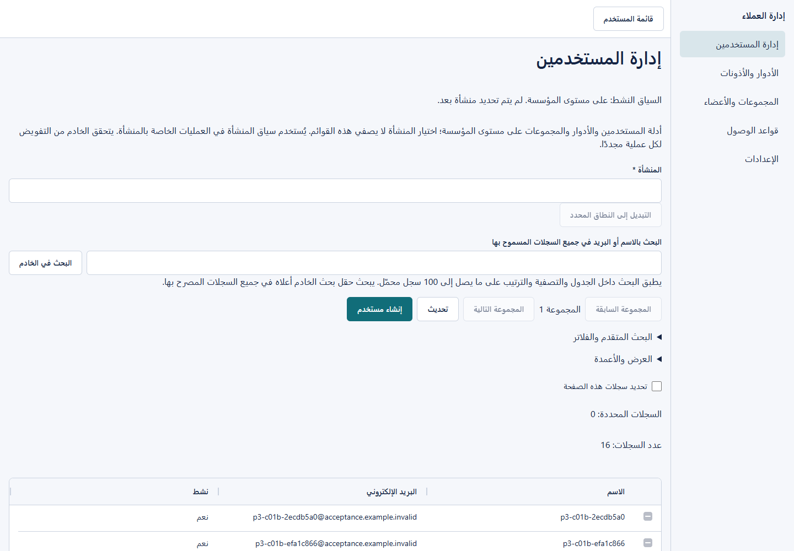The width and height of the screenshot is (794, 551).
Task: Click the نشط column header
Action: pos(201,491)
